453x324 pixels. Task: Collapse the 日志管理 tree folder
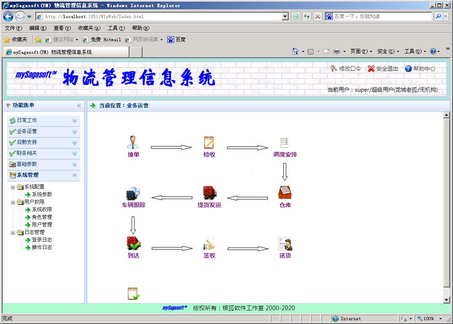(13, 233)
